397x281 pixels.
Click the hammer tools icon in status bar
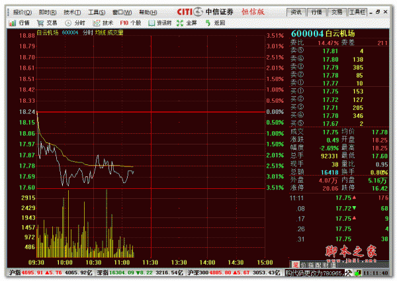click(x=349, y=273)
